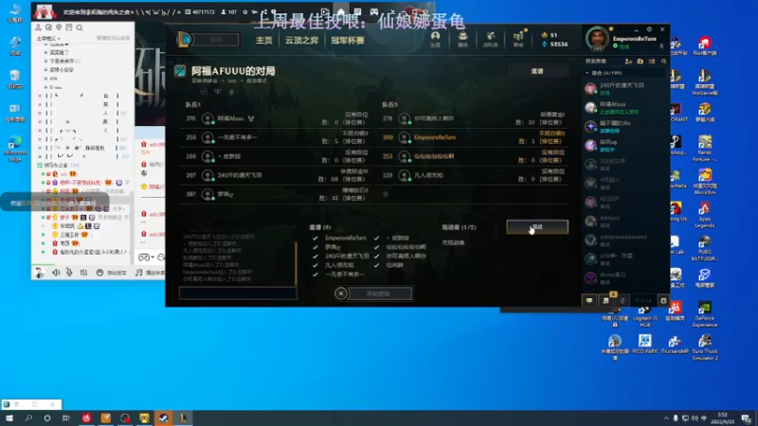Open the missions icon with the notification badge
758x426 pixels.
[x=606, y=300]
